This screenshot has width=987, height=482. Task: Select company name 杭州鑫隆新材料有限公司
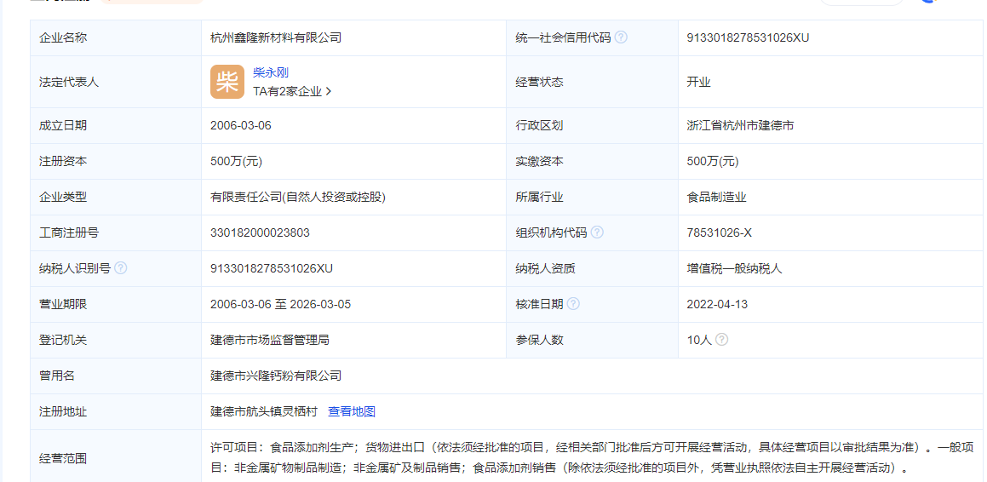tap(276, 37)
